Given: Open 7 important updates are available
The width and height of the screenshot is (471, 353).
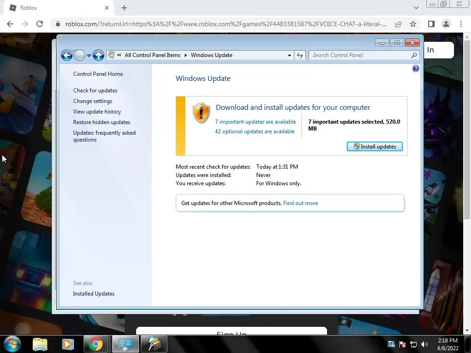Looking at the screenshot, I should [x=255, y=121].
